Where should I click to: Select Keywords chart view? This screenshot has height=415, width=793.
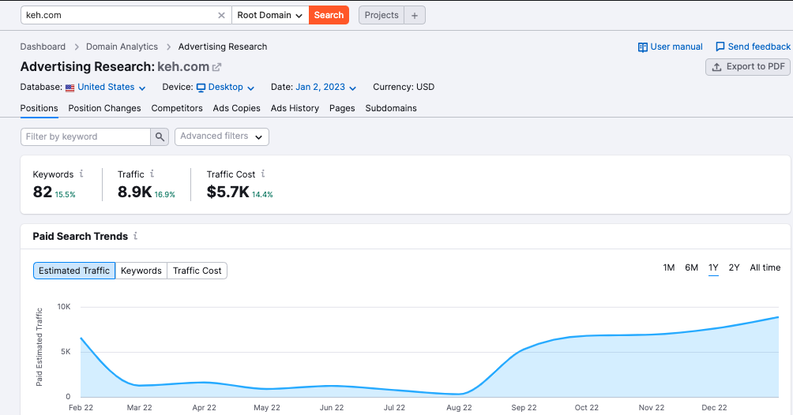tap(141, 271)
